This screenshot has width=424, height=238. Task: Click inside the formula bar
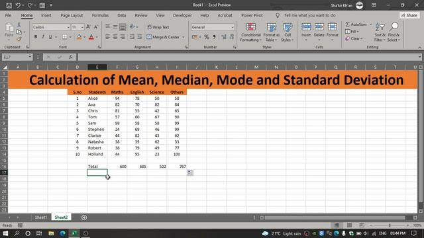coord(247,57)
